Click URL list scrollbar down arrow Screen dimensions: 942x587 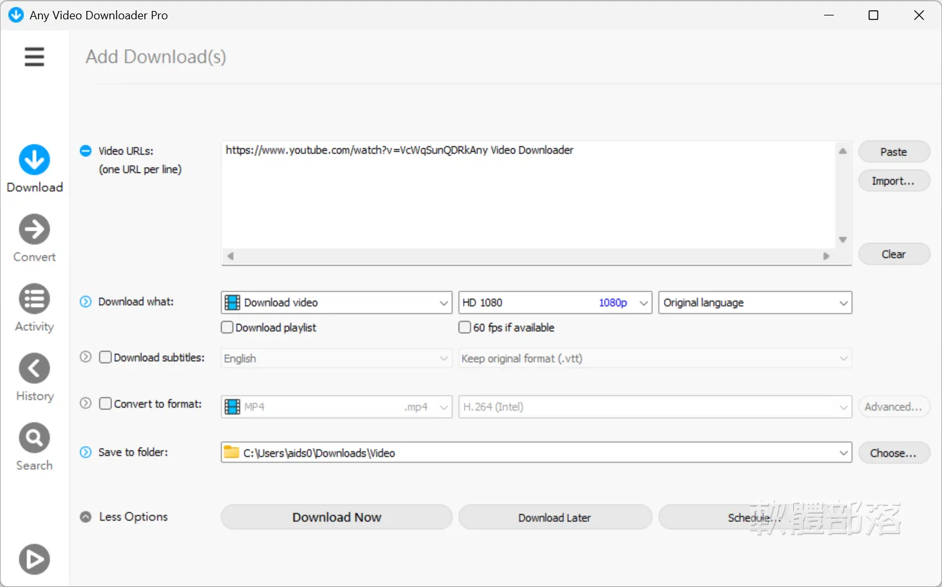click(843, 239)
